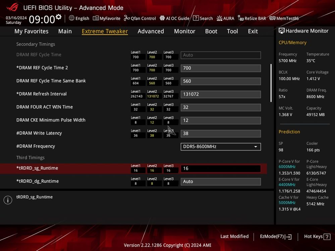The width and height of the screenshot is (335, 251).
Task: Click DRAM CKE Minimum Pulse Width field
Action: click(221, 120)
